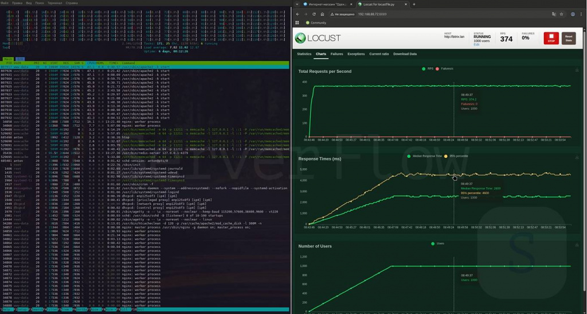Select the nginx master process row
This screenshot has height=314, width=587.
[x=144, y=227]
